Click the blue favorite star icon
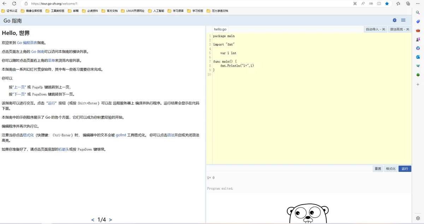 click(x=387, y=4)
